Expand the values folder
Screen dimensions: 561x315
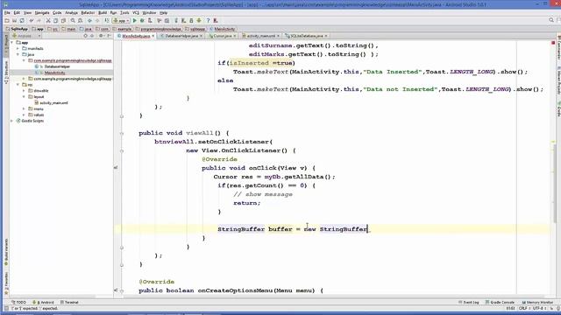(x=25, y=115)
